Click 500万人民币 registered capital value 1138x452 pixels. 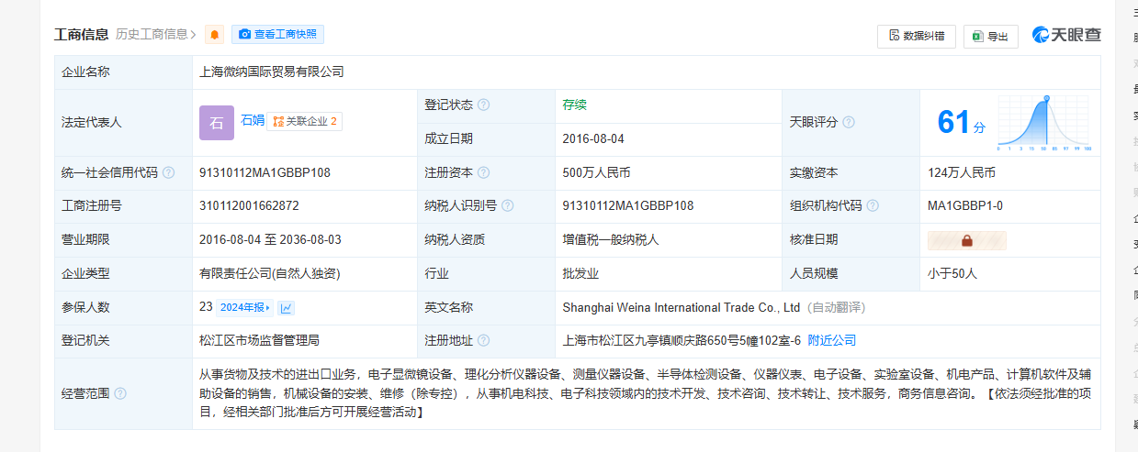(x=596, y=172)
